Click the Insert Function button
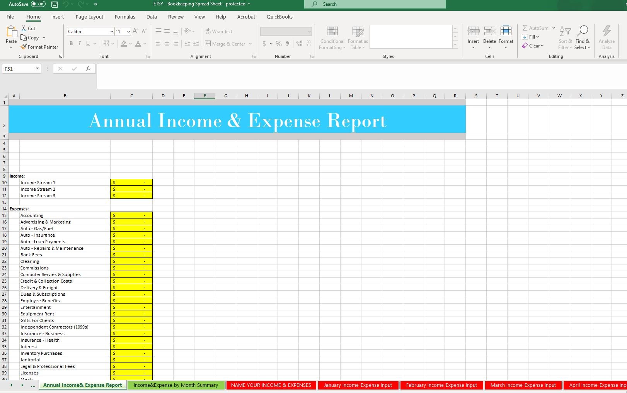 88,69
